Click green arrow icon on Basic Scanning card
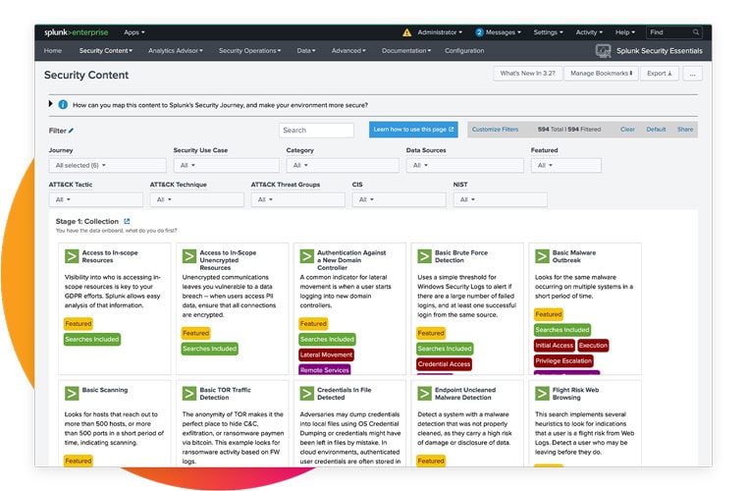Image resolution: width=746 pixels, height=491 pixels. [72, 394]
